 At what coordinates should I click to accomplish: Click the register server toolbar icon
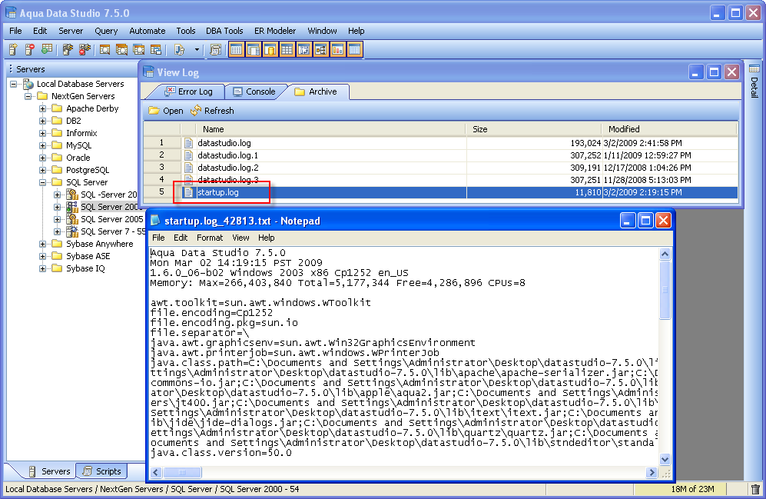click(x=13, y=49)
